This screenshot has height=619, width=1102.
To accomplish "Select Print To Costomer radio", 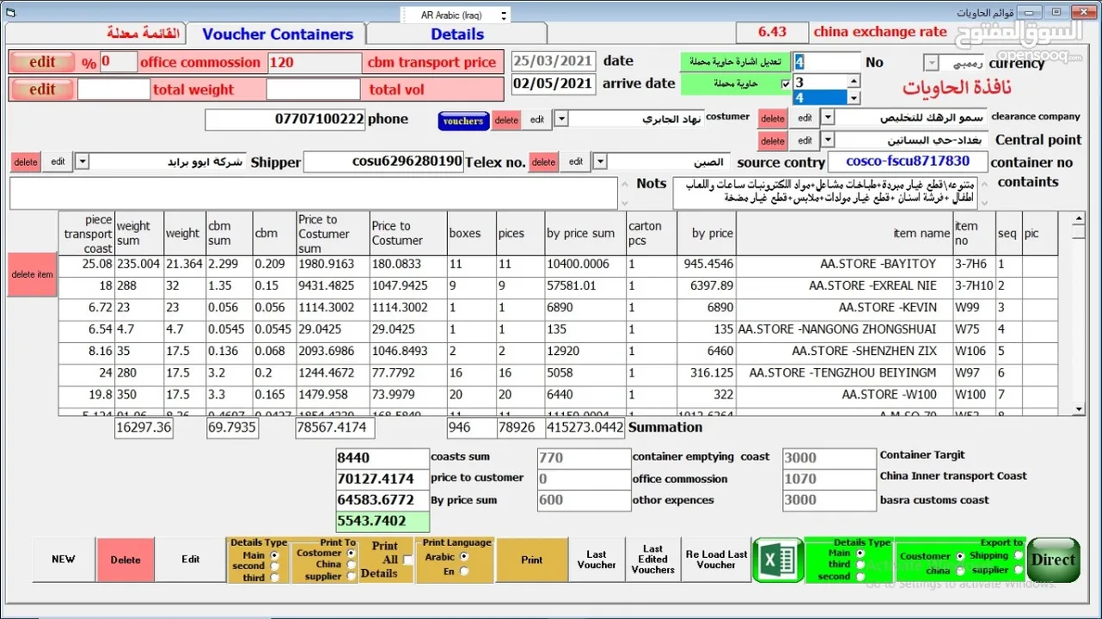I will tap(350, 554).
